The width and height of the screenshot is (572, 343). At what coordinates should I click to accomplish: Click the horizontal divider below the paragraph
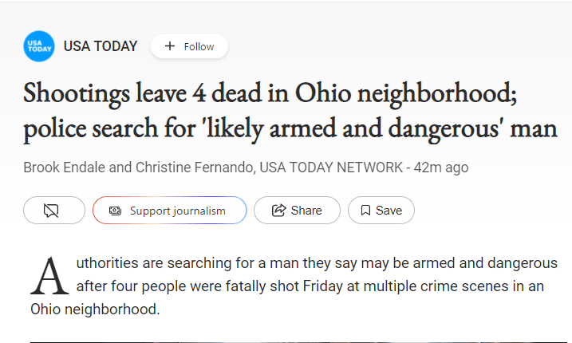coord(286,341)
